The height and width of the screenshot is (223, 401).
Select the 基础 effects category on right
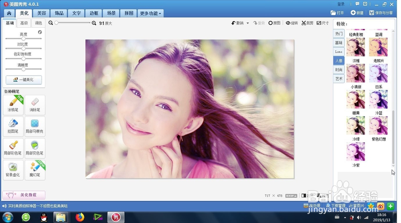coord(339,43)
